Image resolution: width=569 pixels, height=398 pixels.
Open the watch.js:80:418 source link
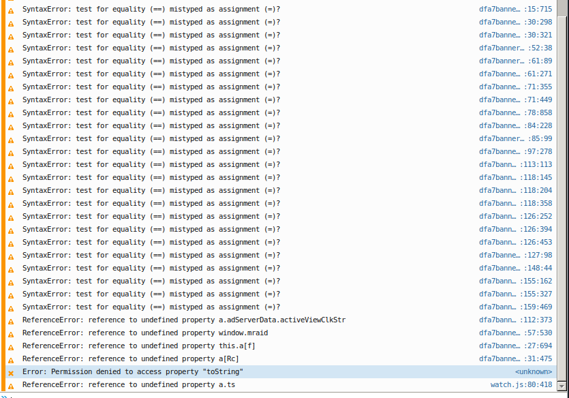[521, 384]
